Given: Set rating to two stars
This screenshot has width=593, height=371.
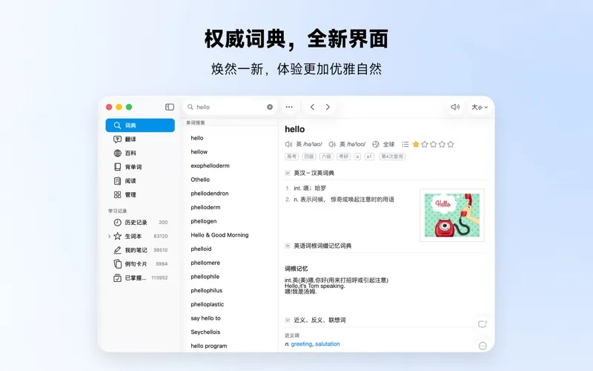Looking at the screenshot, I should tap(425, 144).
